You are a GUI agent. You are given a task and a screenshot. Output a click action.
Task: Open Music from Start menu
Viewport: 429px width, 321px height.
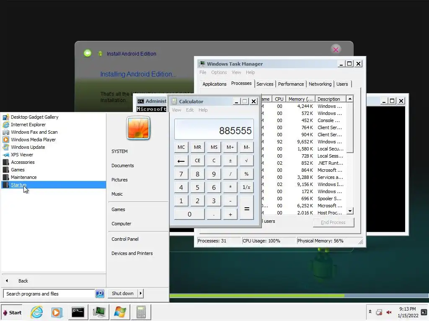[117, 194]
